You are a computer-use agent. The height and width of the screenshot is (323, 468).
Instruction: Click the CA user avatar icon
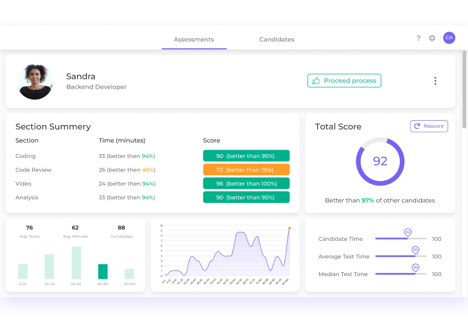pos(449,38)
